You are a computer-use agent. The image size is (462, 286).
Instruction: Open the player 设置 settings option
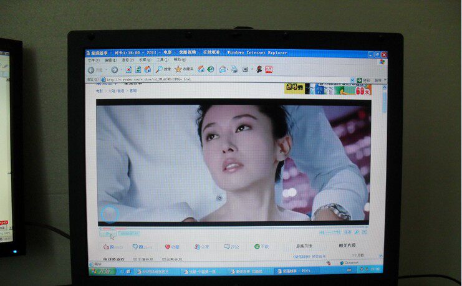pyautogui.click(x=348, y=232)
